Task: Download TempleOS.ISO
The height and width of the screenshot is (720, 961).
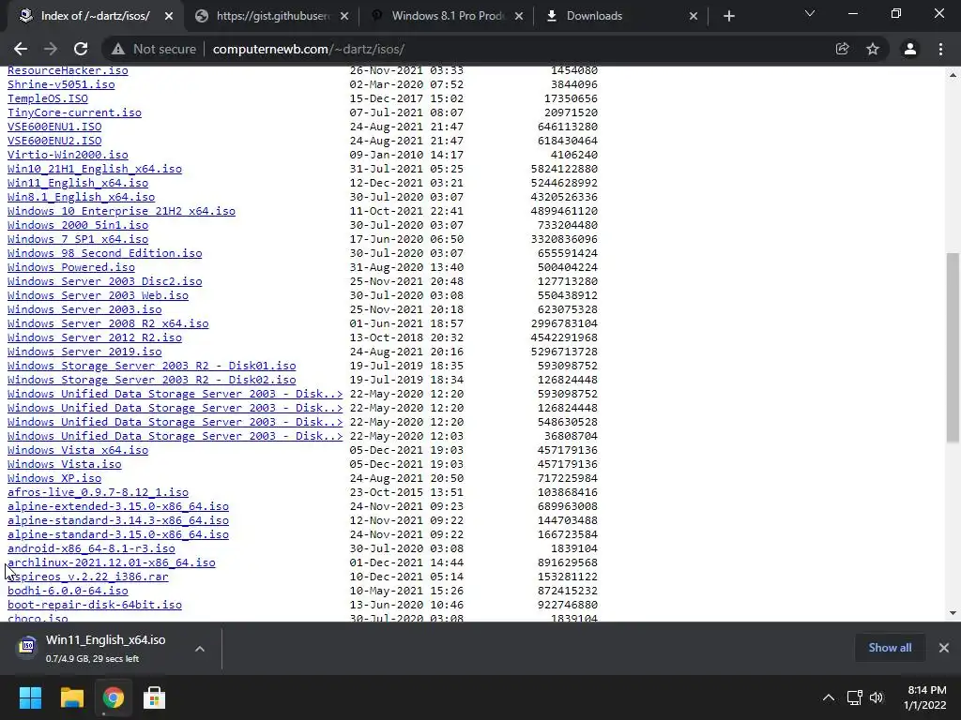Action: [47, 98]
